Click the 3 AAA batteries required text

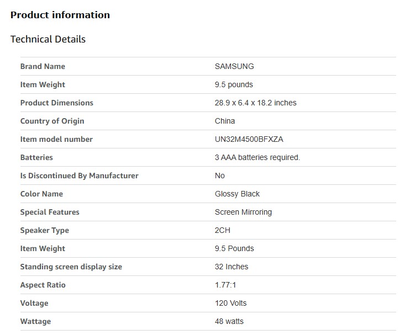(257, 157)
